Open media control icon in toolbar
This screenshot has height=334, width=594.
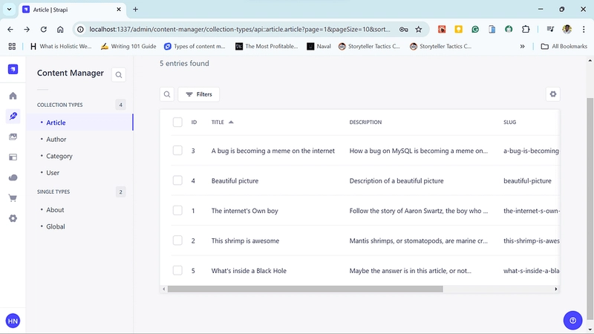(550, 29)
